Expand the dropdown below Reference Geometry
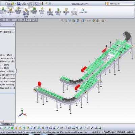The height and width of the screenshot is (135, 135). (42, 17)
